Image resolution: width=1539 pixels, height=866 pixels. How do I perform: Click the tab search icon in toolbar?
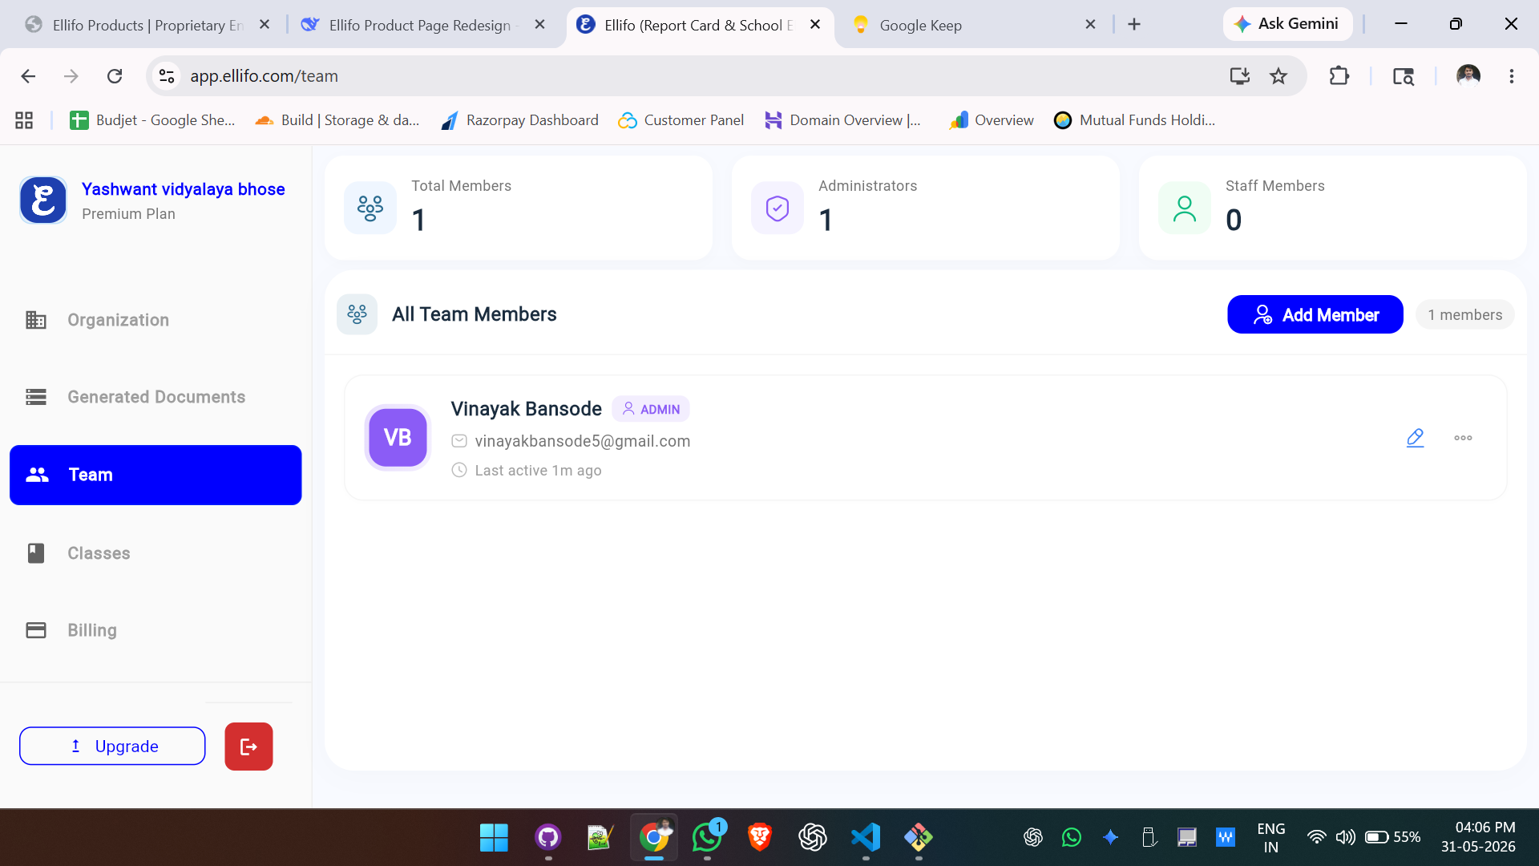tap(1404, 76)
